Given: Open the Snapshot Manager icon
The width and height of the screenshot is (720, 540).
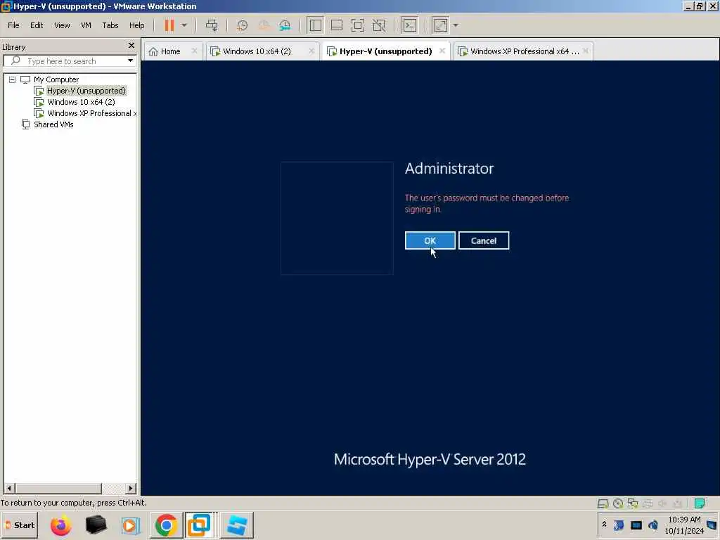Looking at the screenshot, I should 285,25.
